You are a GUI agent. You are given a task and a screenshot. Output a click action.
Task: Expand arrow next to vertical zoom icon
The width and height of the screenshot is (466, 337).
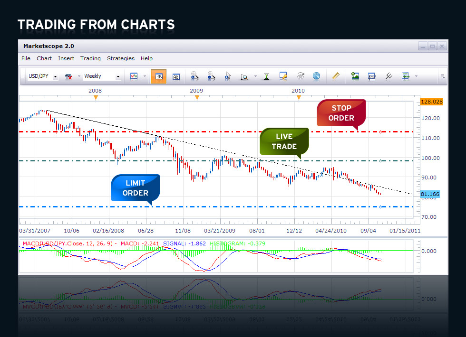click(x=255, y=76)
